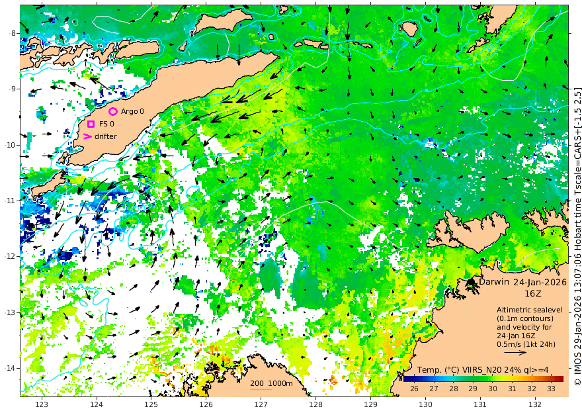Click the colorbar tick label '31'
The image size is (582, 417).
pyautogui.click(x=512, y=389)
